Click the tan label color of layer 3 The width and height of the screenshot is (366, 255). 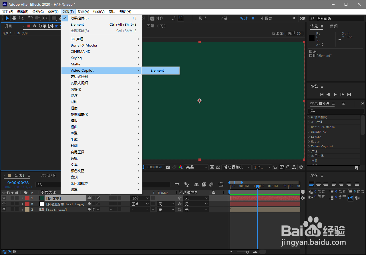point(27,209)
